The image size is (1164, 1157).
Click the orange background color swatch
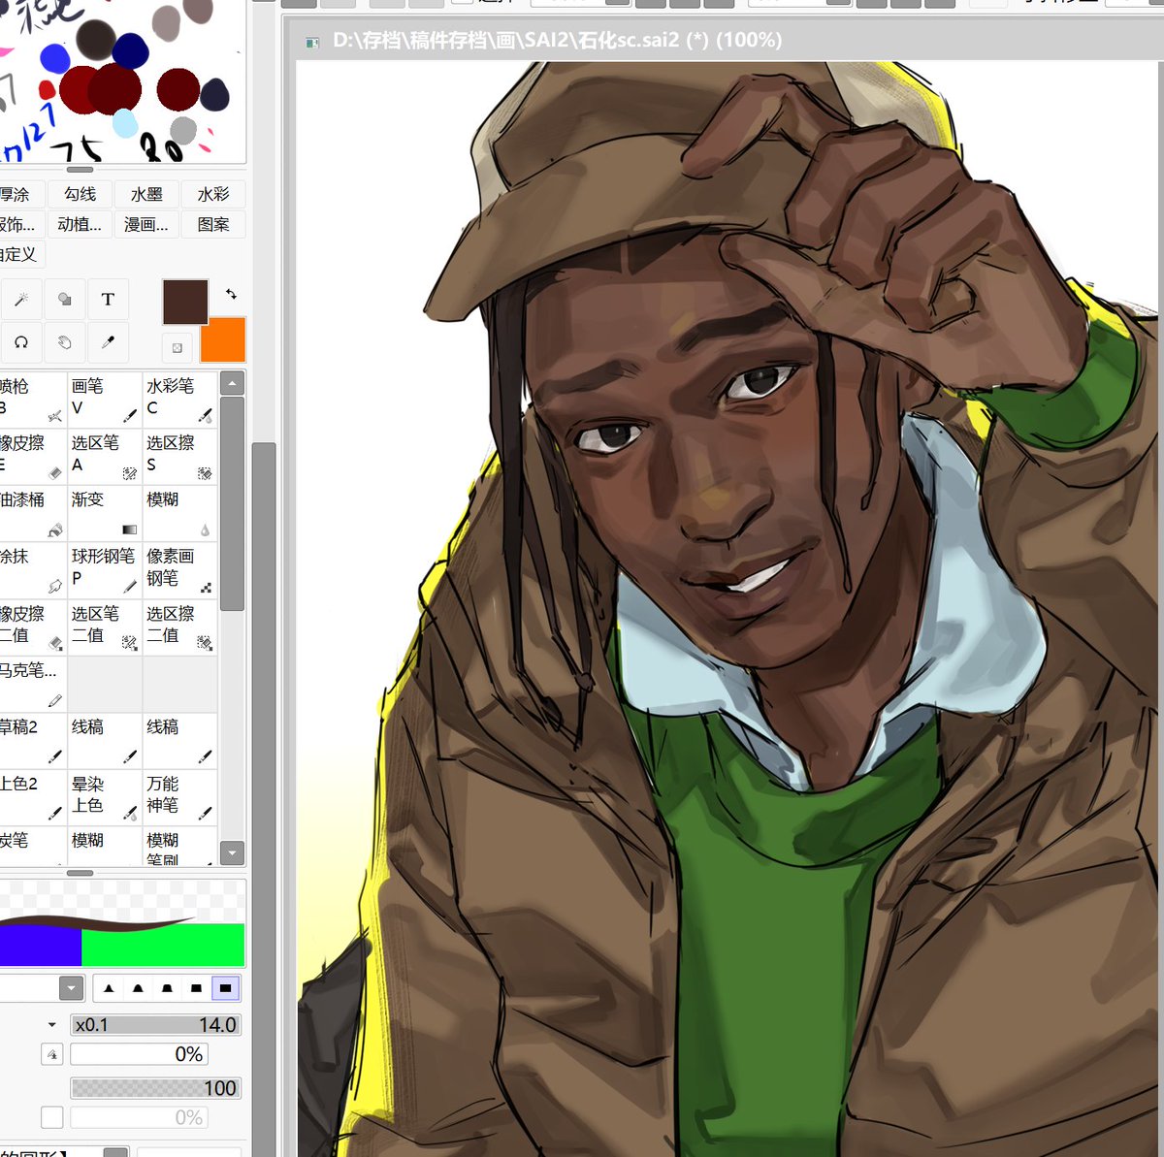coord(222,341)
